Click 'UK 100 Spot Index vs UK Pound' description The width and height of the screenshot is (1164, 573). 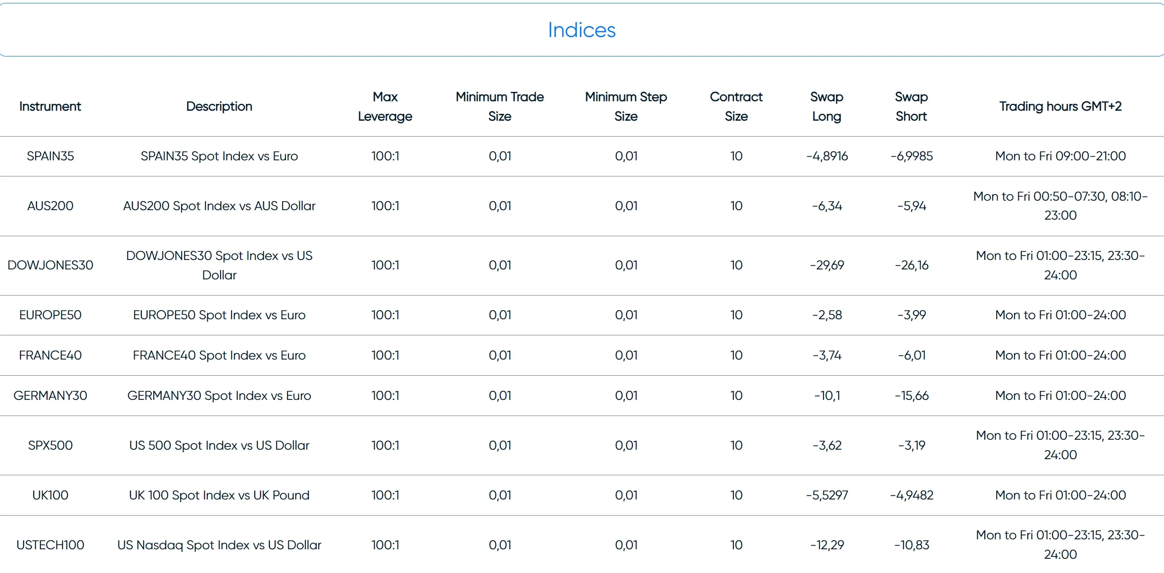[x=219, y=495]
